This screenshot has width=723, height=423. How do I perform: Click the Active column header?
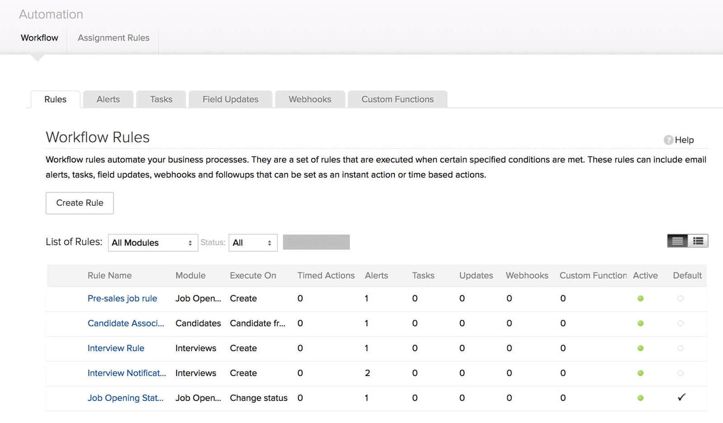point(645,275)
